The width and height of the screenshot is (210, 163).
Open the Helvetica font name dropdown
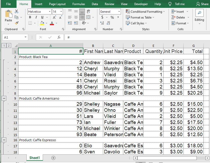tap(50, 12)
